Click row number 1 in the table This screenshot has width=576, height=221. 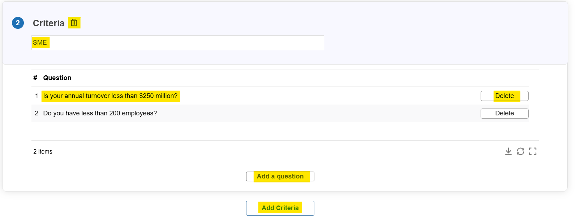coord(36,96)
